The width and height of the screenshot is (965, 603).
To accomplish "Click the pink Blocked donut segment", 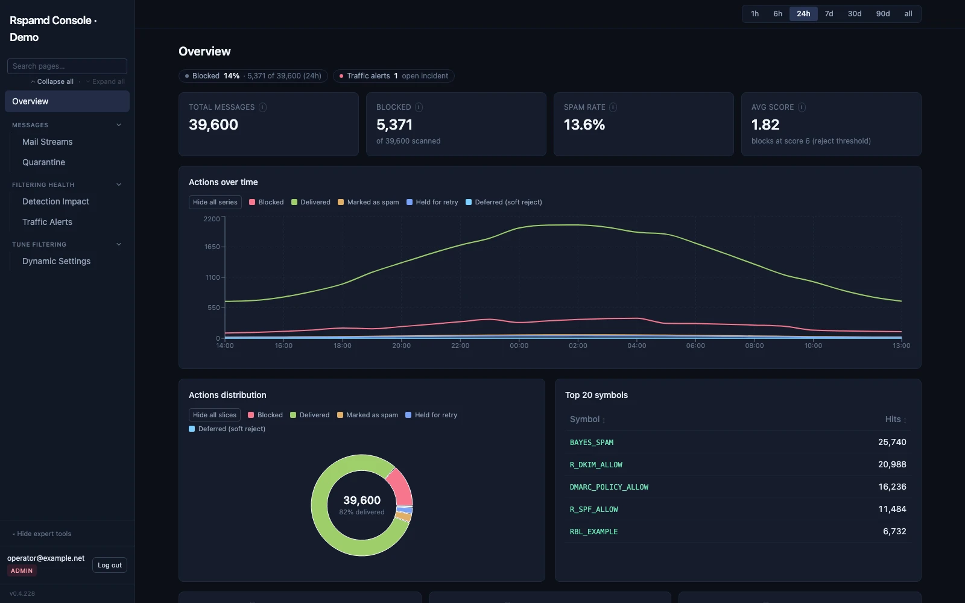I will [x=400, y=487].
